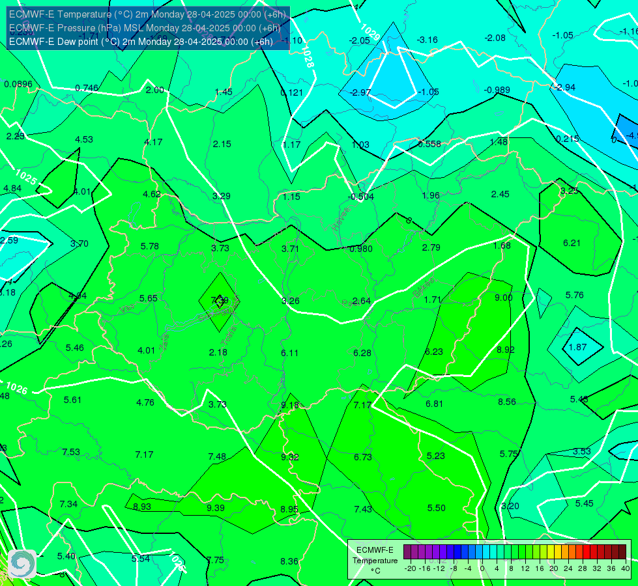Screen dimensions: 638x586
Task: Click the map value 1.45
Action: coord(224,92)
